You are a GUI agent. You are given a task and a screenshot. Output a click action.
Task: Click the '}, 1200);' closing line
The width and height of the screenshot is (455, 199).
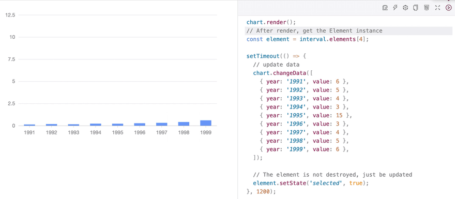coord(261,192)
